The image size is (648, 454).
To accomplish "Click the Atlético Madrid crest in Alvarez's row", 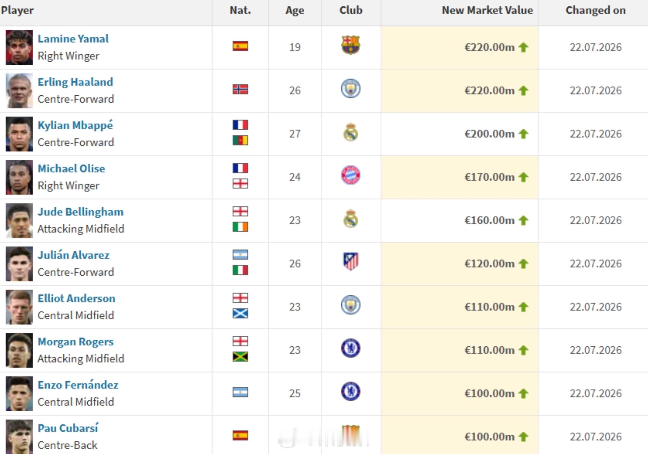I will pos(350,261).
